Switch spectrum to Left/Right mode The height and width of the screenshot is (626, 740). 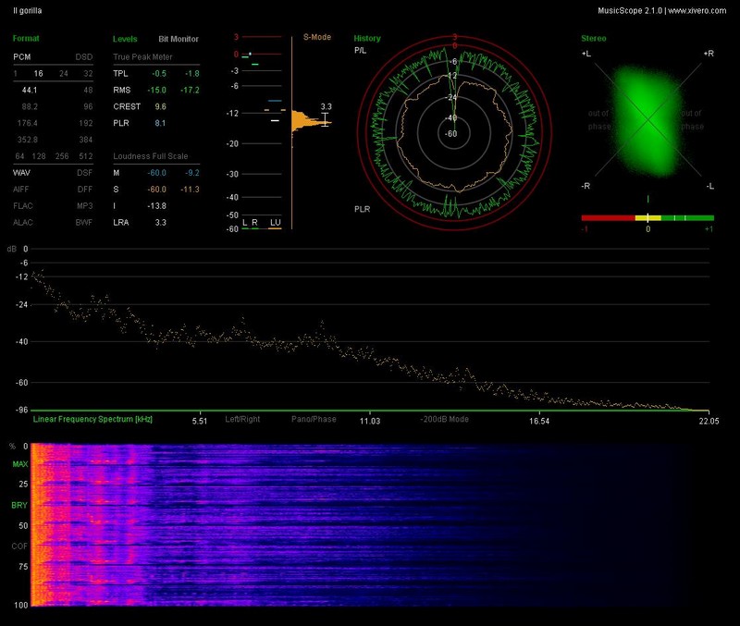242,419
